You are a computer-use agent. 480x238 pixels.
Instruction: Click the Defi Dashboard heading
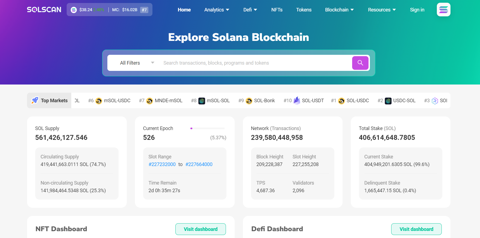(277, 229)
